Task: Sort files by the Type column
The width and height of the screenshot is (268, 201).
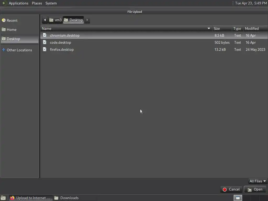Action: (238, 29)
